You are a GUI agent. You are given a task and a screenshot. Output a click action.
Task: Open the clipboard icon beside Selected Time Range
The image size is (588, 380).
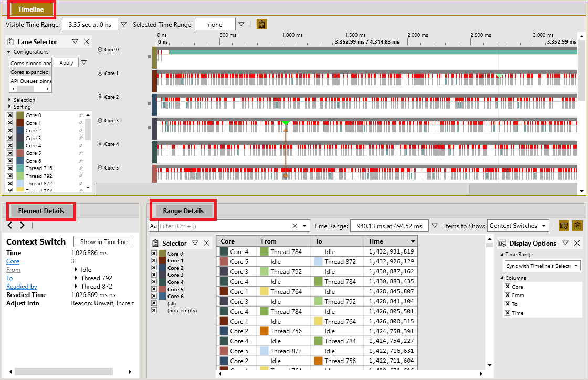pyautogui.click(x=261, y=24)
